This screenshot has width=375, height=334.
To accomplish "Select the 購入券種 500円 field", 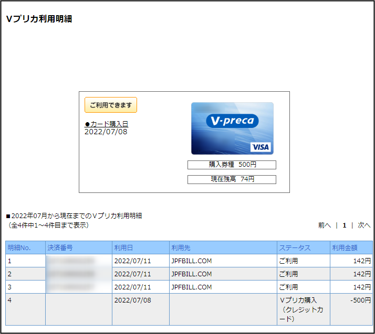I will (232, 165).
